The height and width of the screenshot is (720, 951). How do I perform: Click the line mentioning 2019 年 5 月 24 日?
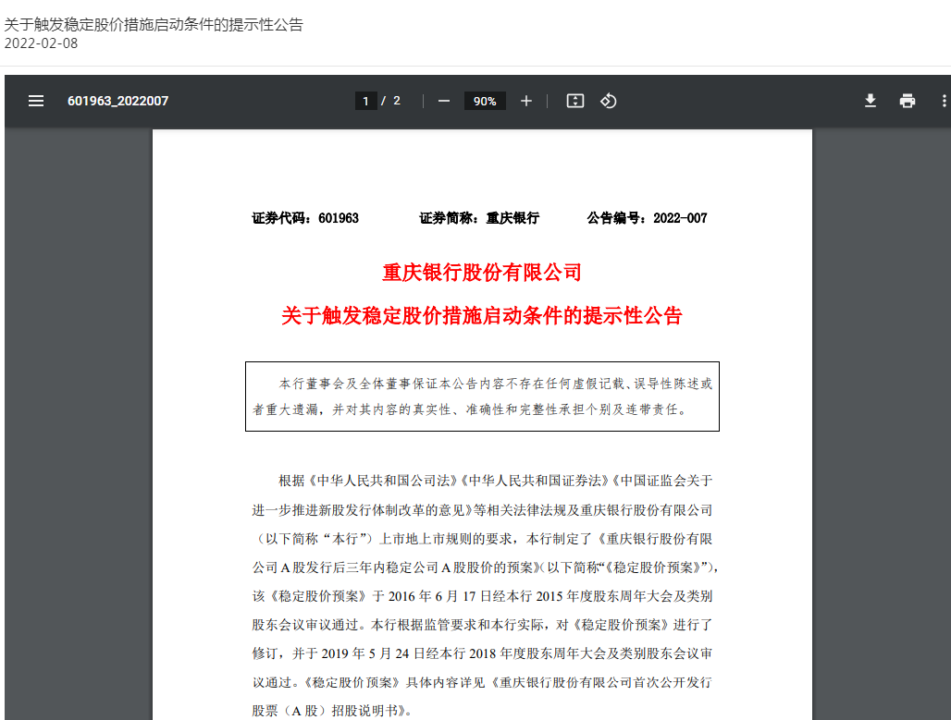pos(482,653)
